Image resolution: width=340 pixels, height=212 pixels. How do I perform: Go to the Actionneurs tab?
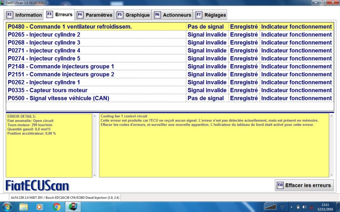coord(172,15)
